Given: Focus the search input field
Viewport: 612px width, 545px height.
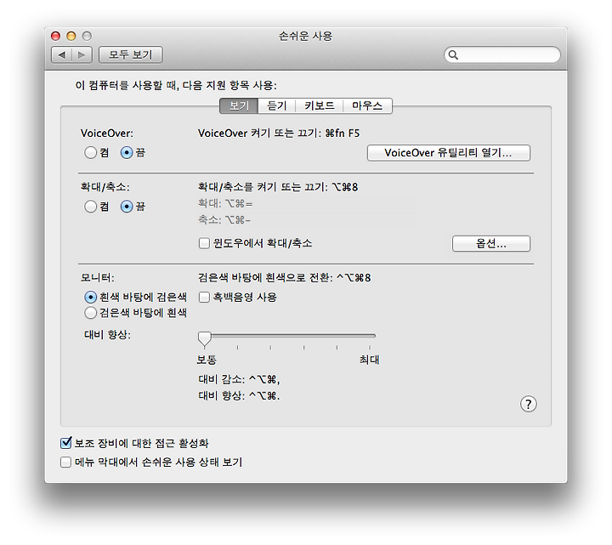Looking at the screenshot, I should click(x=502, y=54).
